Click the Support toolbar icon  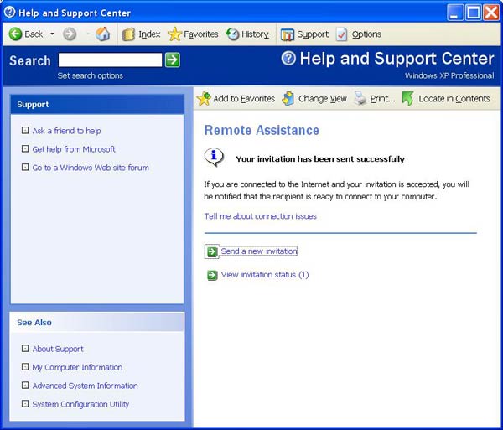(287, 34)
